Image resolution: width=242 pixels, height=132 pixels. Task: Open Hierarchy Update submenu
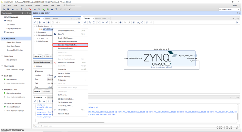tap(70, 73)
